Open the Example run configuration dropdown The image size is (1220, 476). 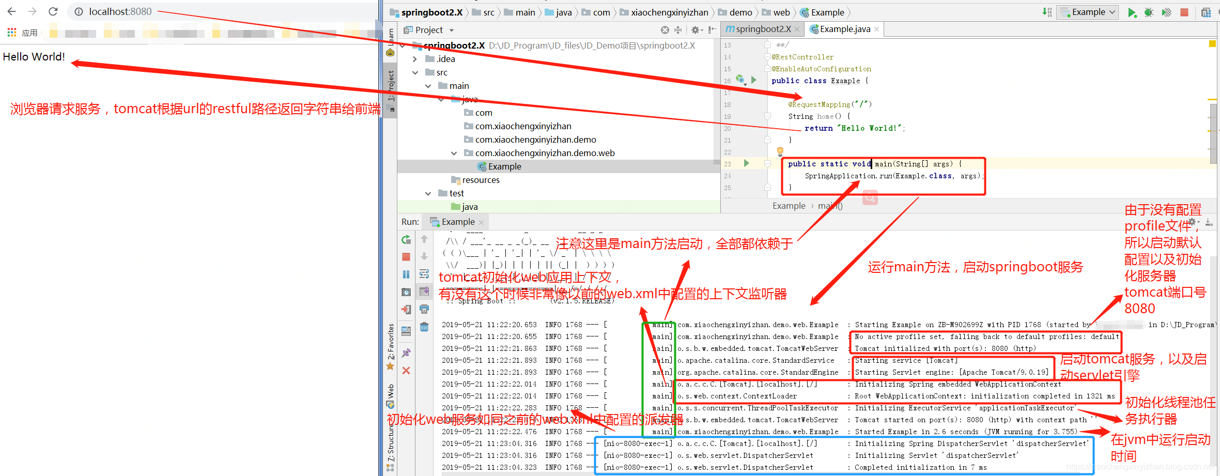tap(1087, 12)
